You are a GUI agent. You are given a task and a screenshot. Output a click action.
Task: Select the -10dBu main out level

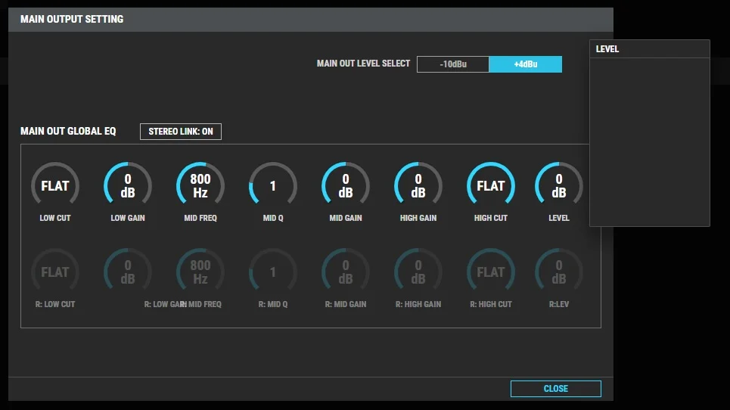coord(453,64)
